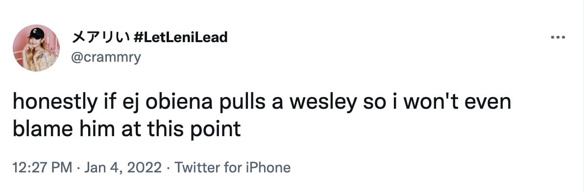Viewport: 584px width, 192px height.
Task: Click the year 2022 in tweet date
Action: (x=145, y=168)
